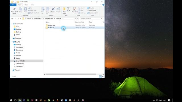Image resolution: width=182 pixels, height=102 pixels.
Task: Click Edit in the Open group
Action: click(81, 10)
